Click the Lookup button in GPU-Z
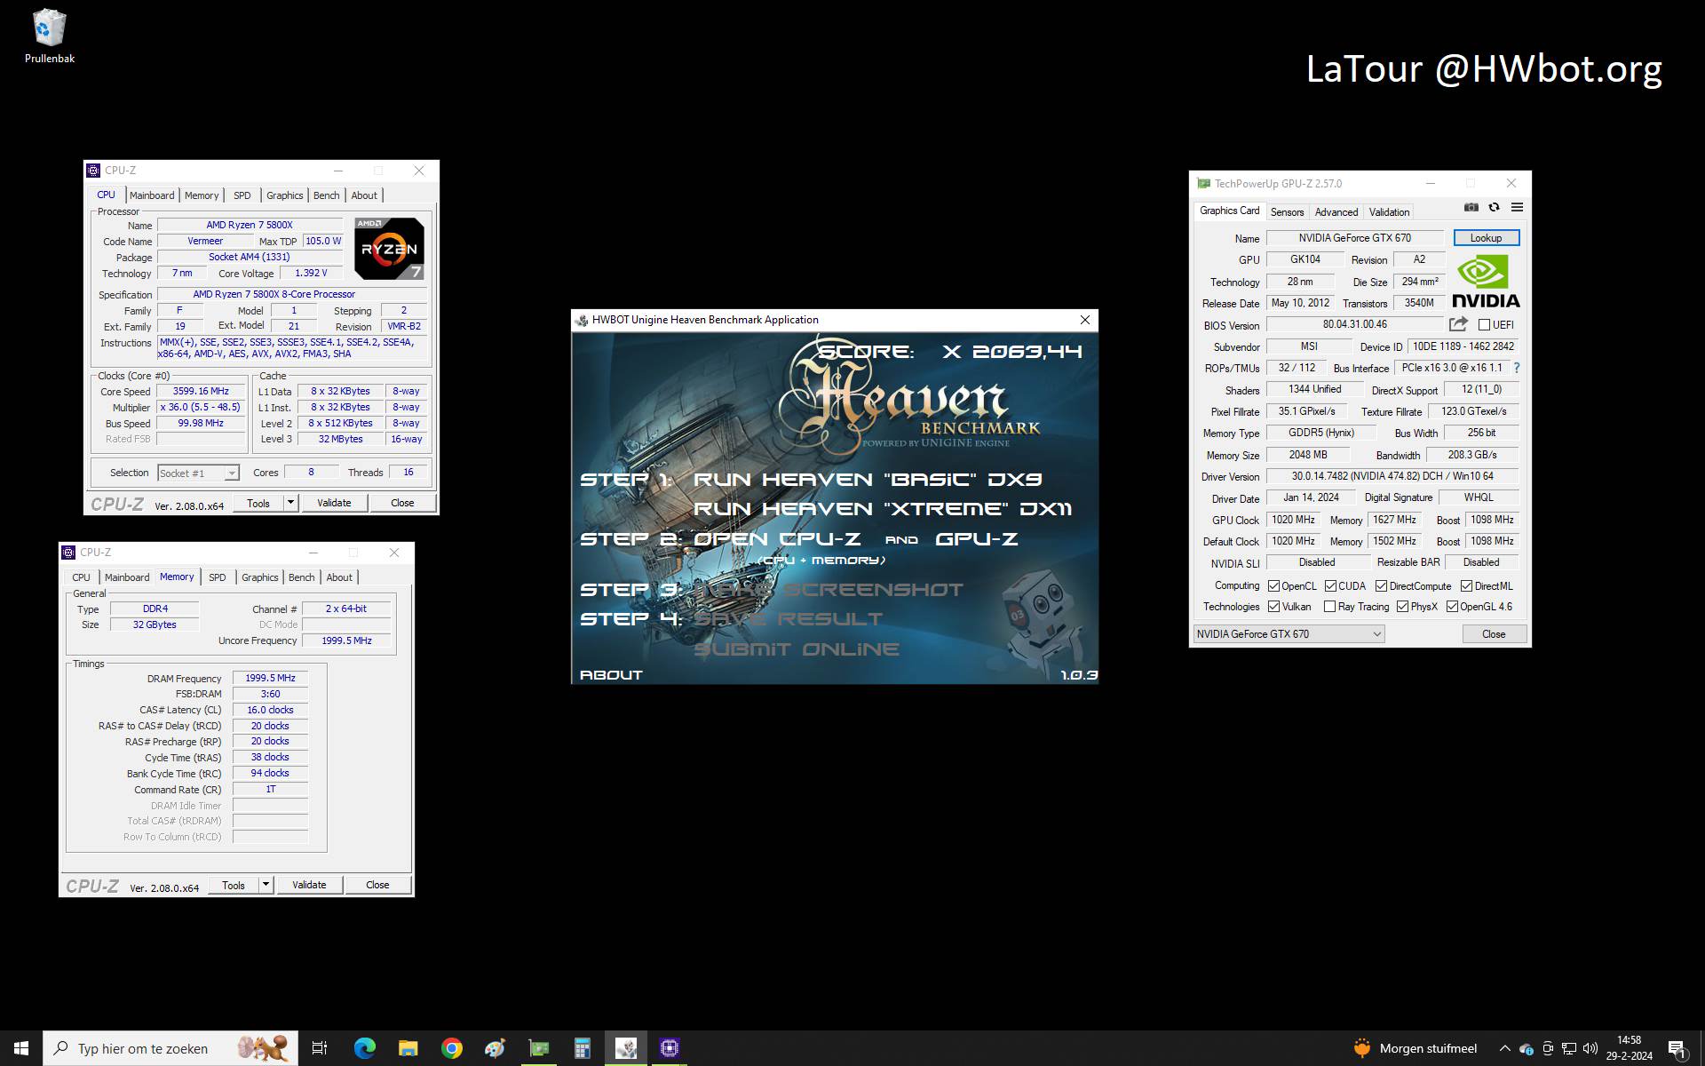This screenshot has width=1705, height=1066. 1486,238
